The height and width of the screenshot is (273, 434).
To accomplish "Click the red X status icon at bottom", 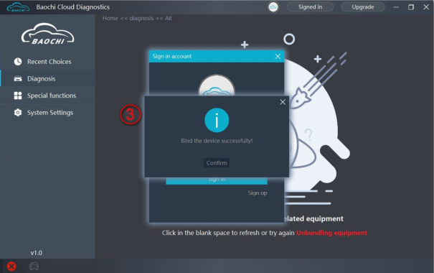I will click(11, 267).
